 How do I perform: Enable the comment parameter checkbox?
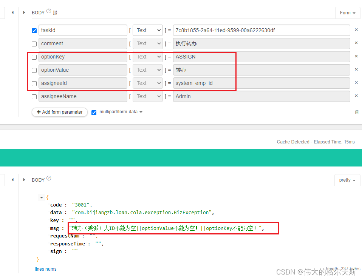34,43
